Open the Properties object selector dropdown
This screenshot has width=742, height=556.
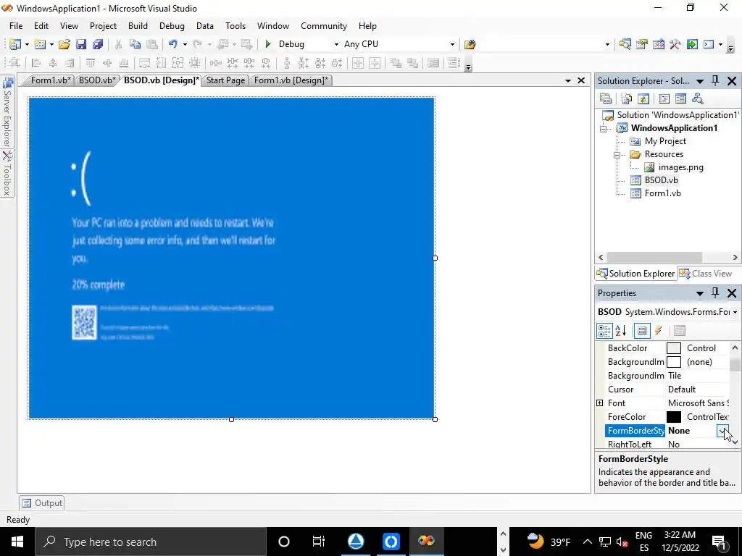(735, 312)
